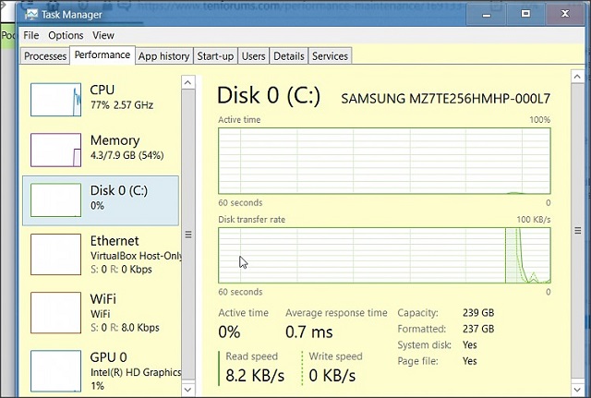
Task: Click sidebar scrollbar up arrow
Action: pos(188,82)
